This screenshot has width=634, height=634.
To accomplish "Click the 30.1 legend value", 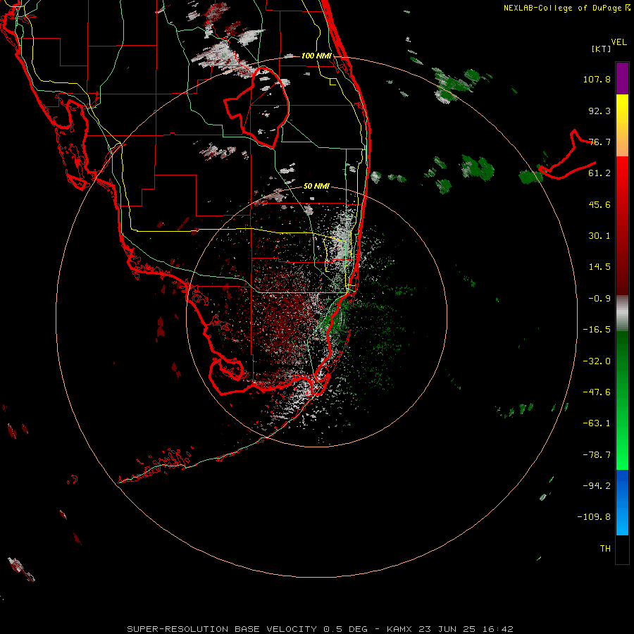I will tap(599, 236).
